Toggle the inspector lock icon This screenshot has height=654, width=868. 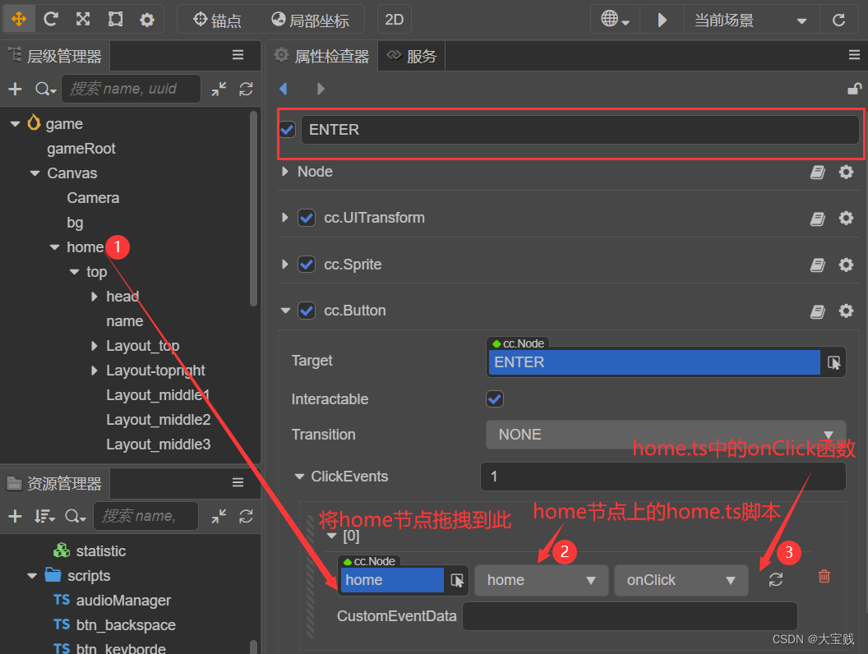tap(855, 89)
